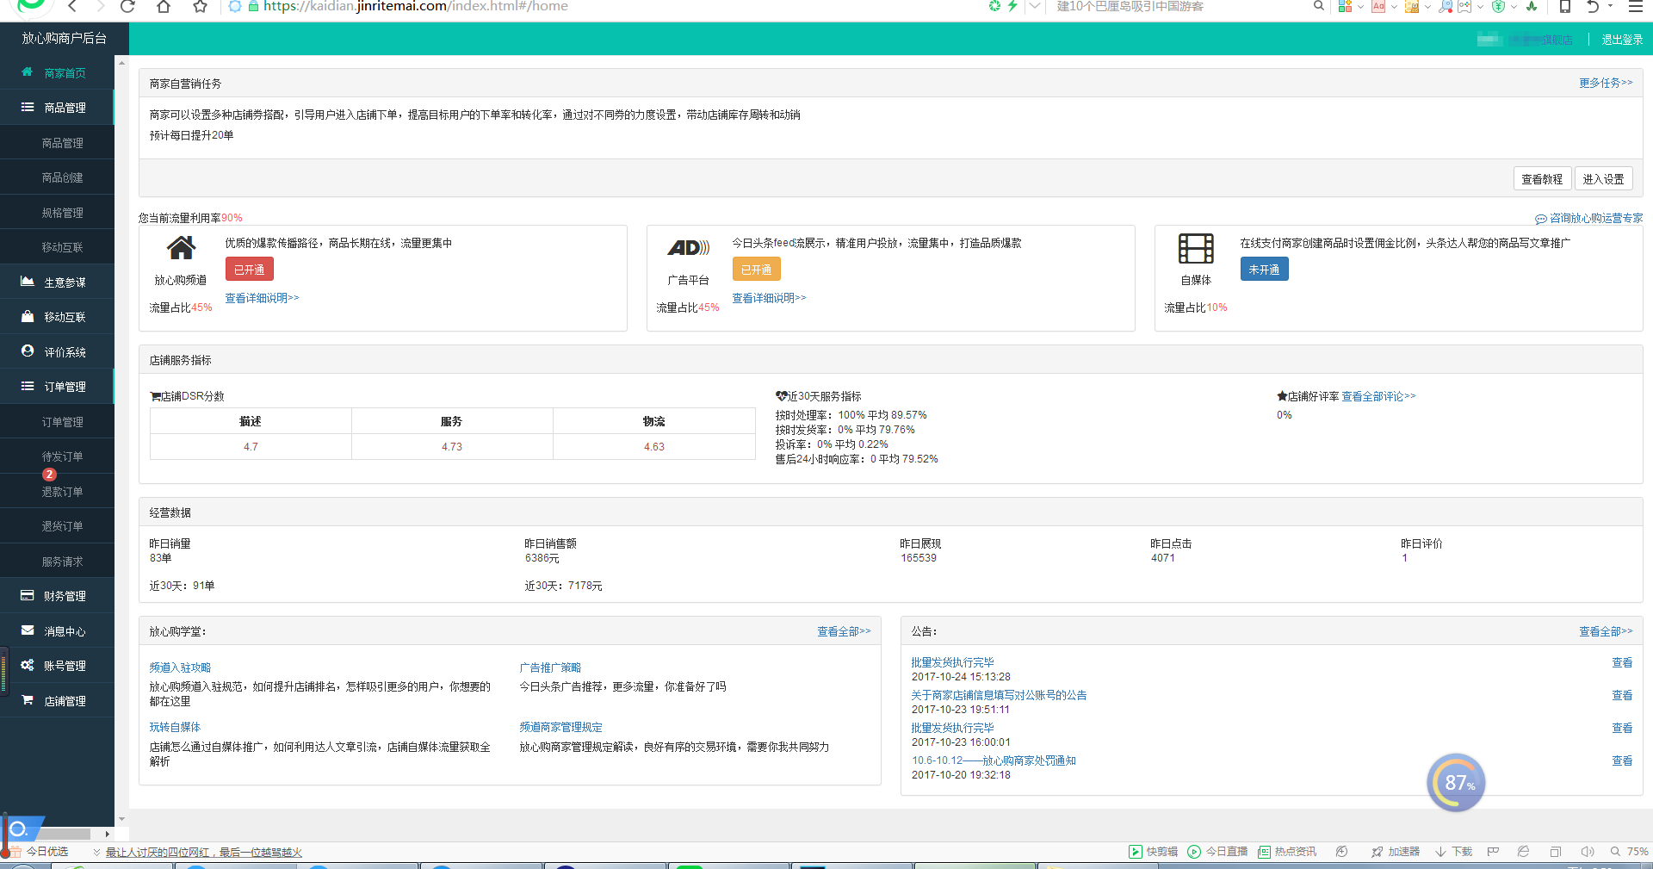Image resolution: width=1653 pixels, height=869 pixels.
Task: Click the address bar search magnifier icon
Action: tap(1319, 6)
